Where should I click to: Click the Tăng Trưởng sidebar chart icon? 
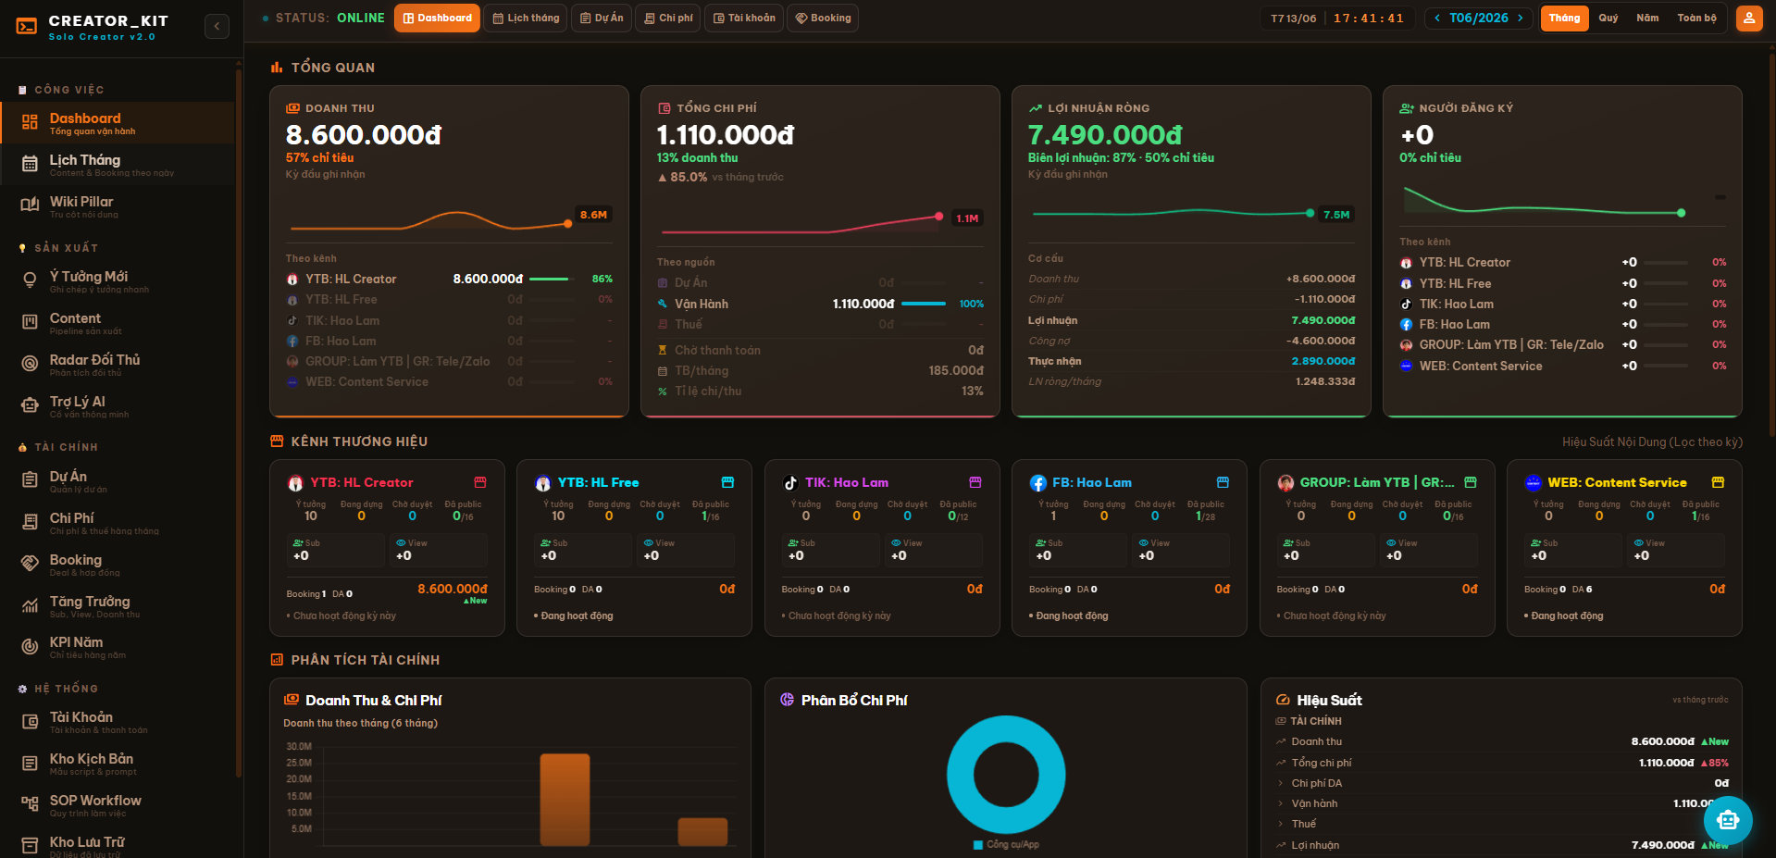[30, 605]
